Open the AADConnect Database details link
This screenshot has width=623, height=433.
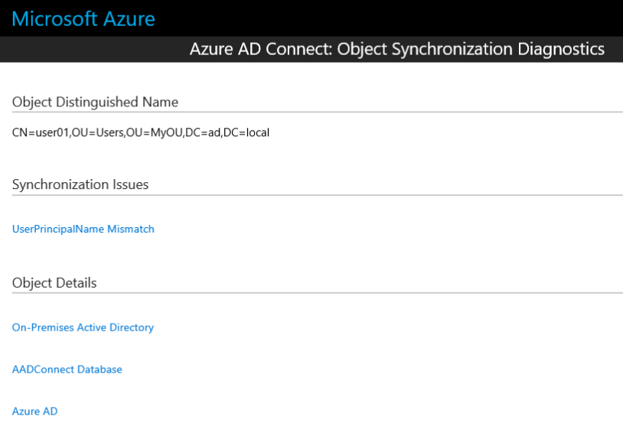pyautogui.click(x=67, y=370)
